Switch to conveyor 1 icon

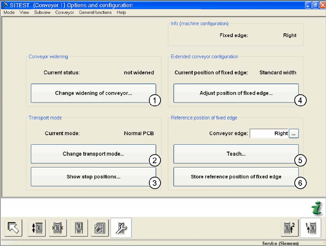[311, 228]
